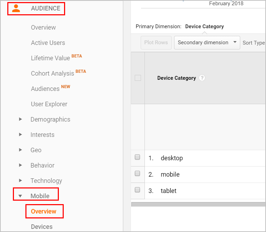Open the Device Category help question mark
This screenshot has width=266, height=232.
click(202, 78)
